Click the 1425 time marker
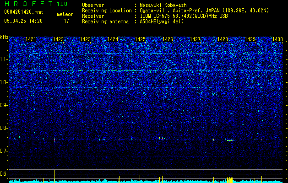Screen dimensions: 288x183 140,39
